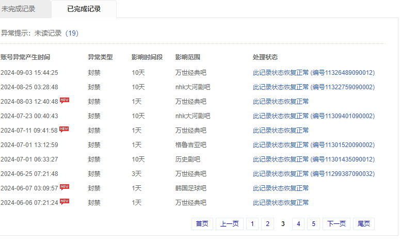Click current page number 3
The width and height of the screenshot is (400, 242).
pyautogui.click(x=283, y=224)
